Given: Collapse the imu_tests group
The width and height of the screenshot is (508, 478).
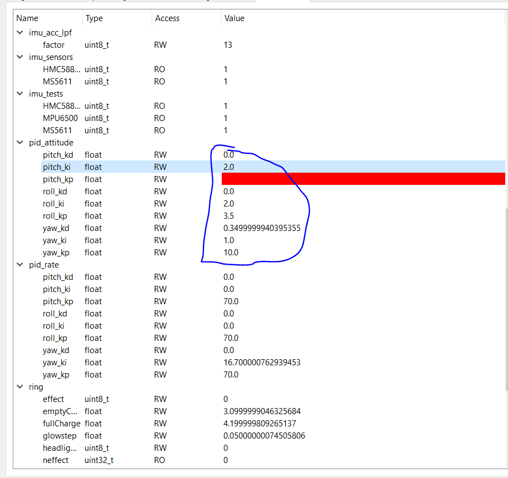Looking at the screenshot, I should pos(21,94).
